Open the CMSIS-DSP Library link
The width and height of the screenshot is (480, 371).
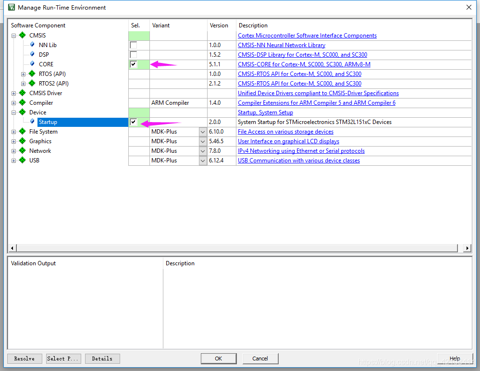(302, 55)
